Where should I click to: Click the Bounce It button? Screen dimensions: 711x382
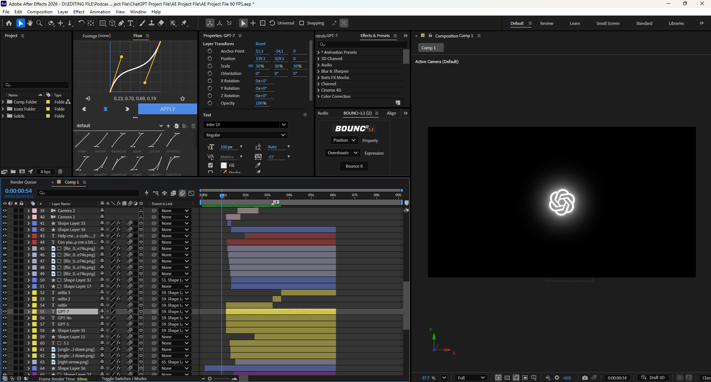pos(354,166)
